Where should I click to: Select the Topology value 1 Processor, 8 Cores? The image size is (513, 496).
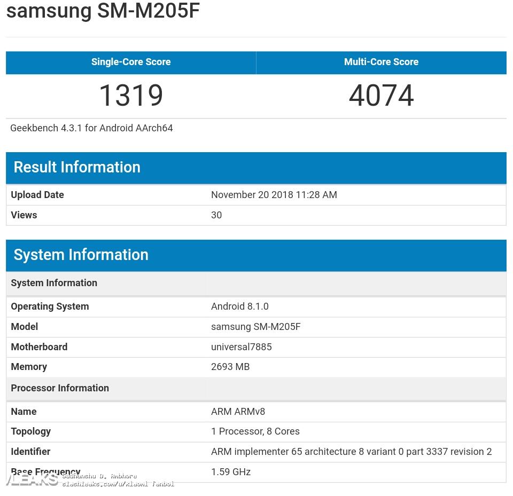pos(255,431)
